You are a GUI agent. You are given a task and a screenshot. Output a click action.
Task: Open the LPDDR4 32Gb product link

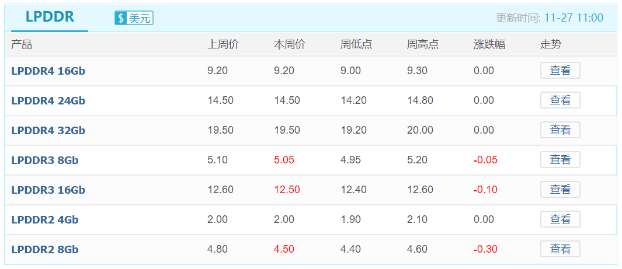[x=48, y=130]
